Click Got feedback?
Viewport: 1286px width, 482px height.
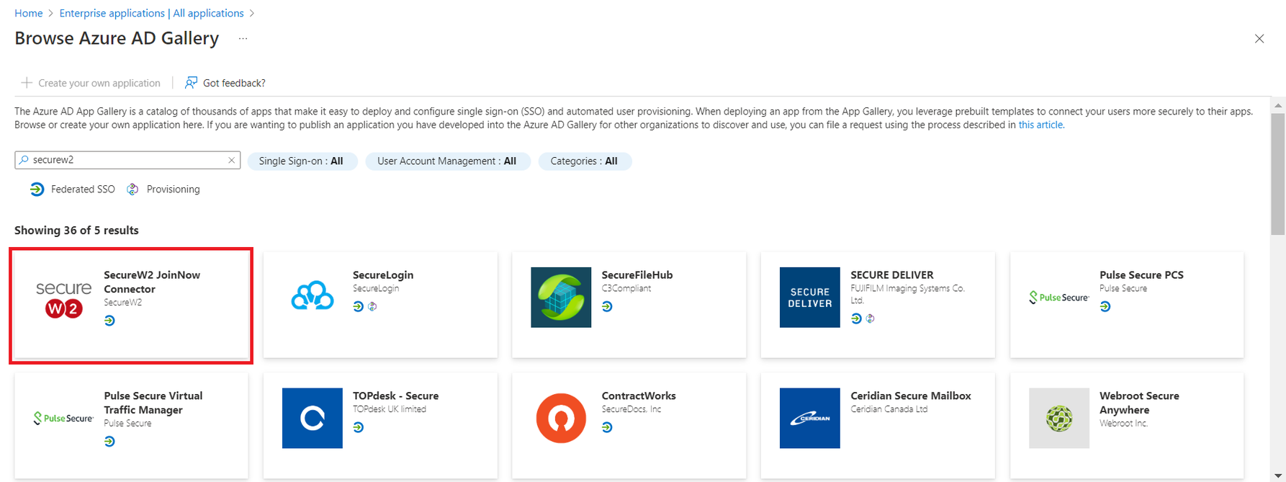[x=225, y=83]
